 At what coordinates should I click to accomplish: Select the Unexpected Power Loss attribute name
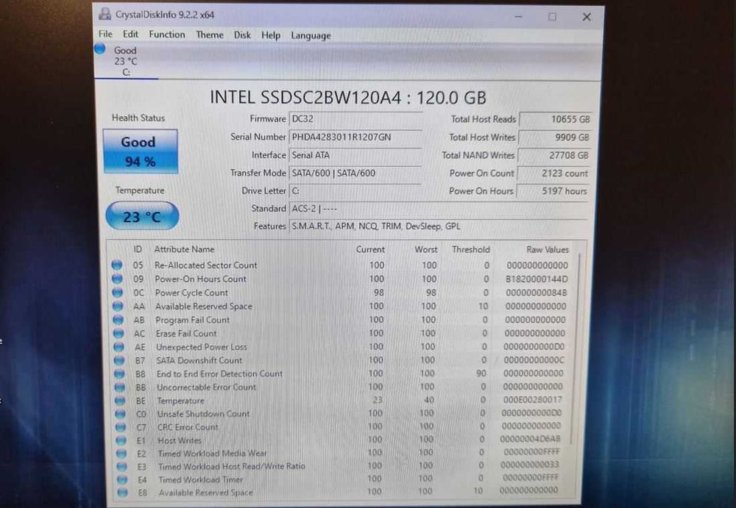pos(202,347)
